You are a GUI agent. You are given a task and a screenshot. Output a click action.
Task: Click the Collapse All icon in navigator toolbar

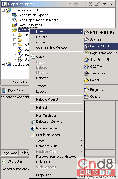tap(90, 4)
